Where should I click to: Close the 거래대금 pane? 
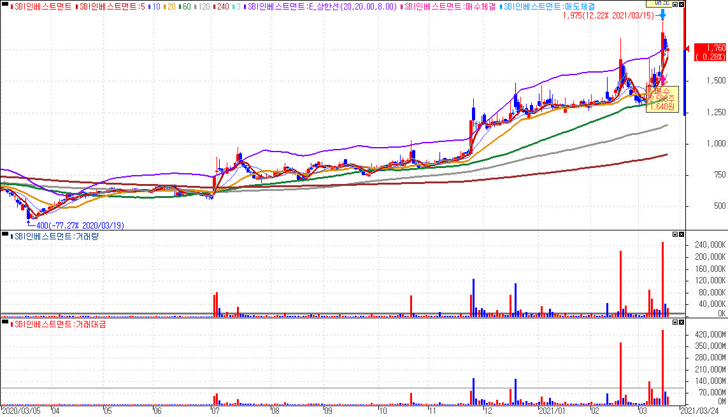682,322
